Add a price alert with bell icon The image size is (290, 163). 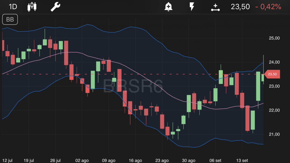(168, 7)
